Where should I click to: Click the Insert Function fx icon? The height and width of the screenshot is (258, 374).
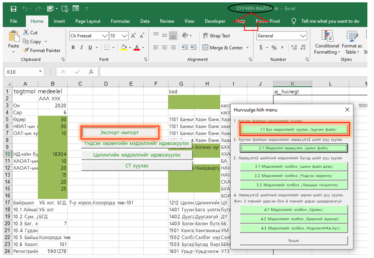coord(91,72)
